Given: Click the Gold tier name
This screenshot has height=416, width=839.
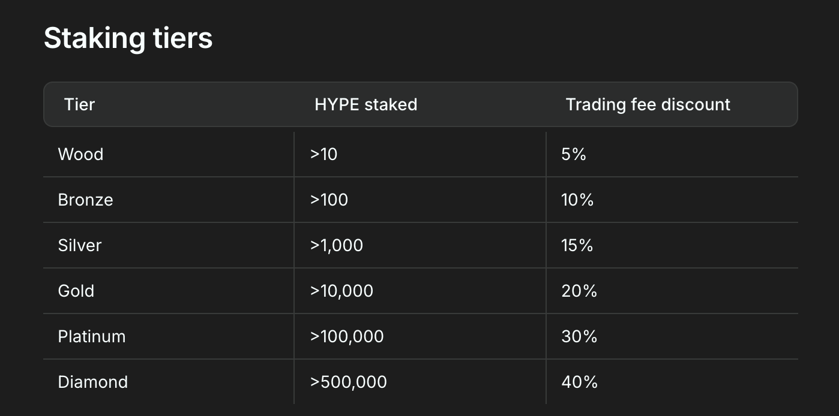Looking at the screenshot, I should (76, 291).
